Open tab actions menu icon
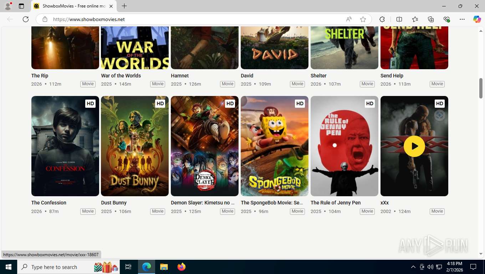The image size is (485, 274). coord(21,6)
